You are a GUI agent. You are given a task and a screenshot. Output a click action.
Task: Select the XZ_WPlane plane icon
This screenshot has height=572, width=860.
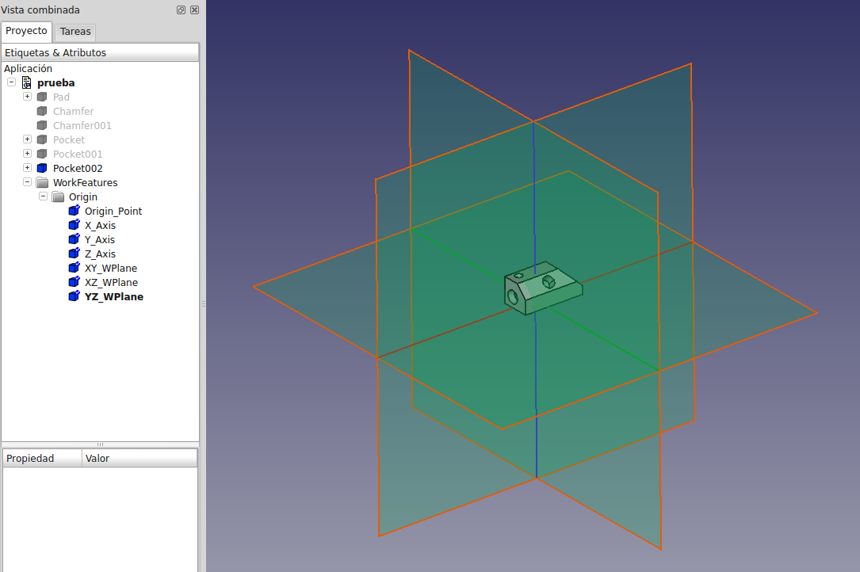[x=74, y=282]
